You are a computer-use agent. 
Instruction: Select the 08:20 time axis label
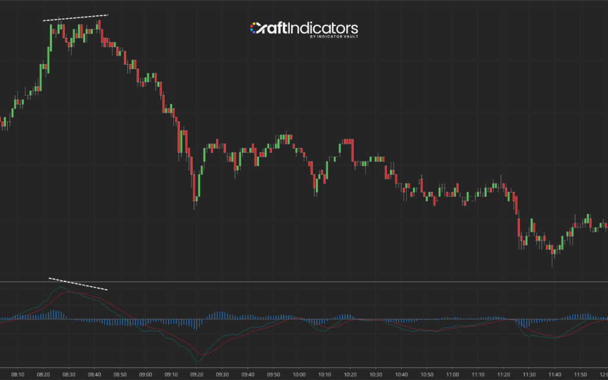tap(43, 375)
